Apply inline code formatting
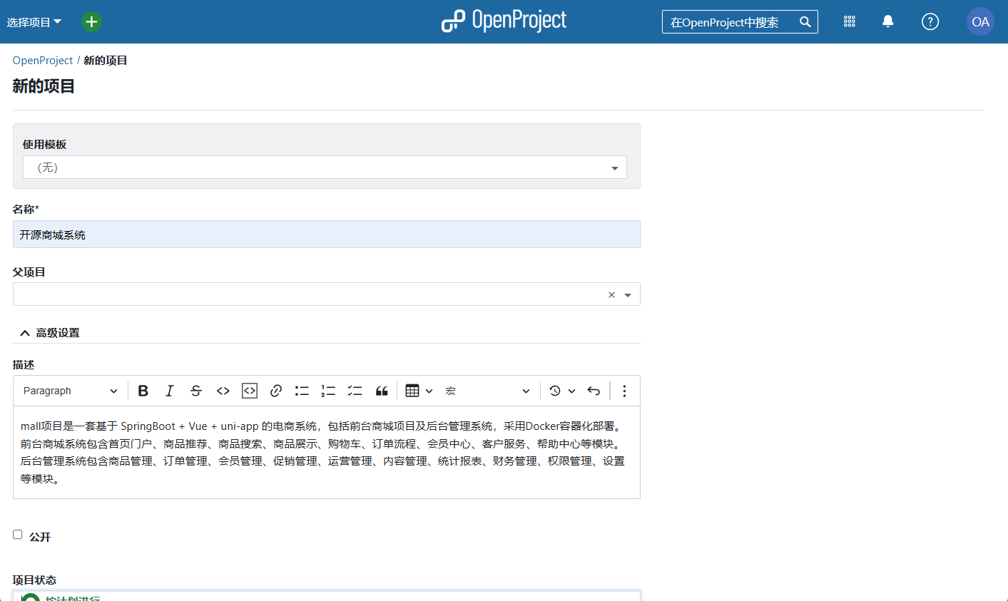Image resolution: width=1008 pixels, height=601 pixels. (223, 391)
